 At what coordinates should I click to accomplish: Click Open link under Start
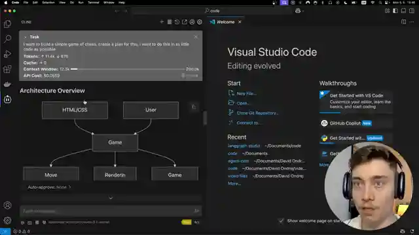(x=243, y=103)
